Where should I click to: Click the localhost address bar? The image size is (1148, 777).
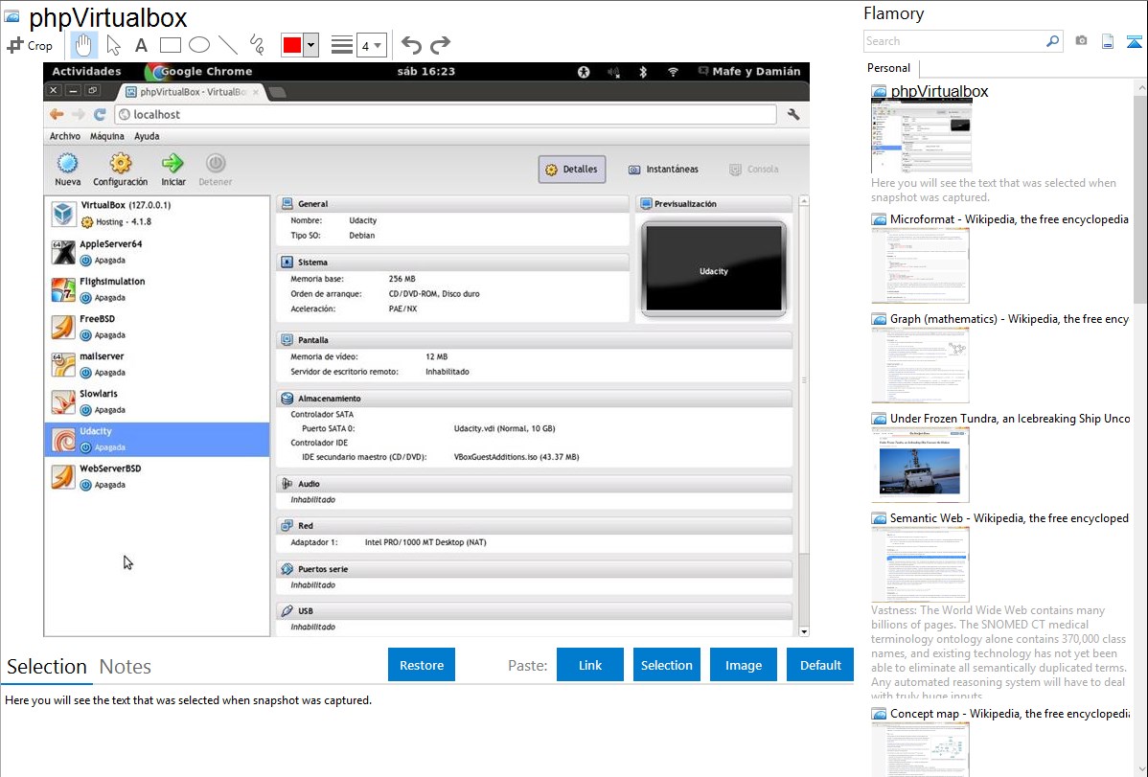pyautogui.click(x=446, y=114)
